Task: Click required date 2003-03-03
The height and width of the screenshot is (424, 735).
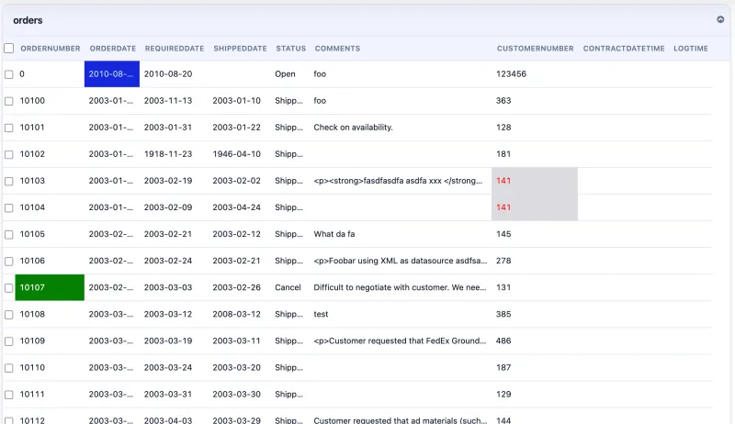Action: click(x=168, y=287)
